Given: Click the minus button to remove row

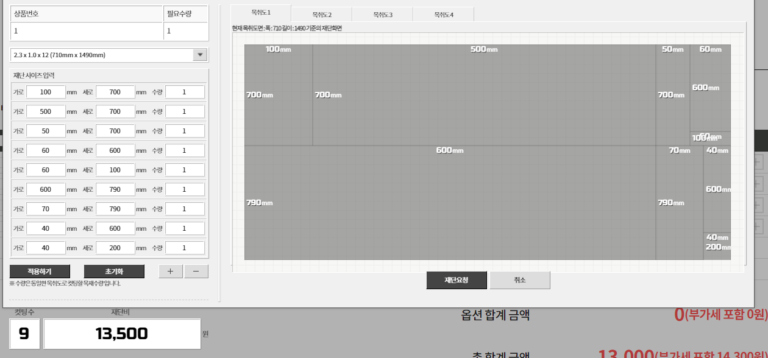Looking at the screenshot, I should (196, 272).
